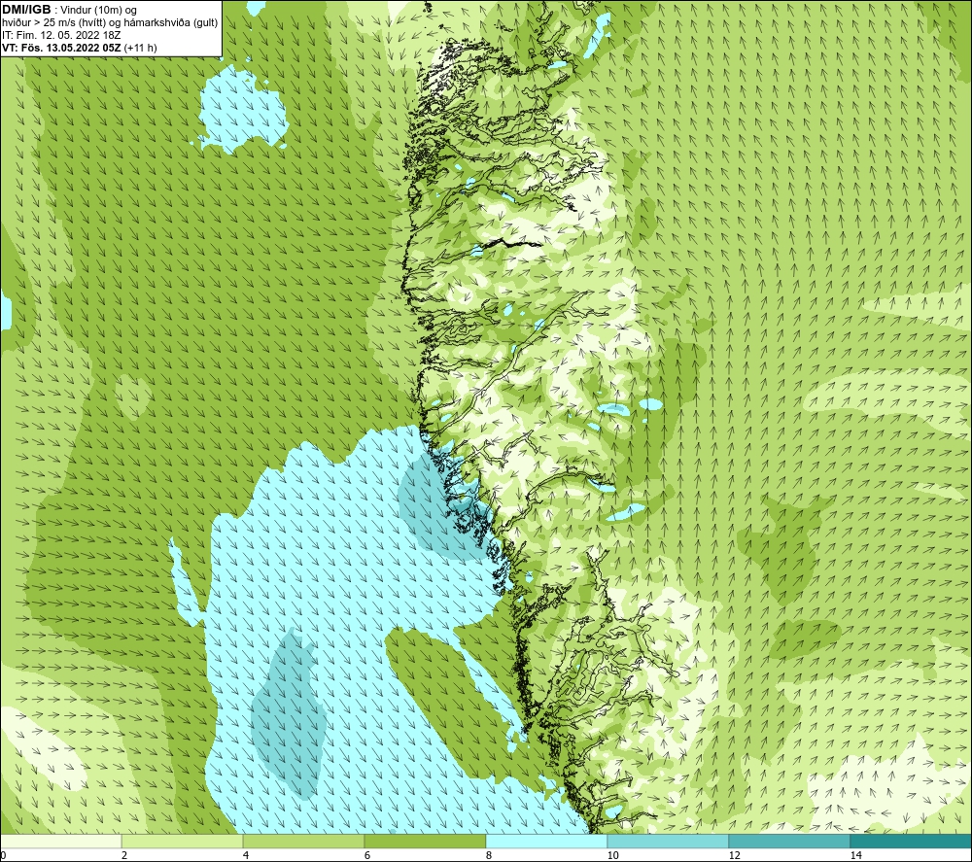The width and height of the screenshot is (972, 862).
Task: Click the legend value 0
Action: point(3,856)
